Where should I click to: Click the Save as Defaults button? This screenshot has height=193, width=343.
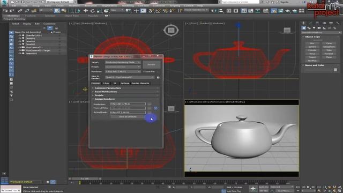(128, 117)
